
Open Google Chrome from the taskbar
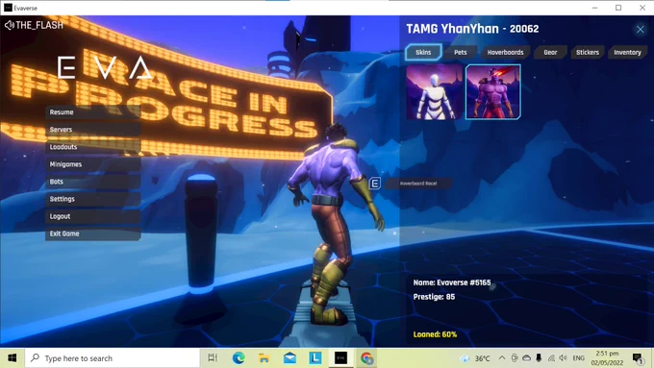(x=366, y=358)
